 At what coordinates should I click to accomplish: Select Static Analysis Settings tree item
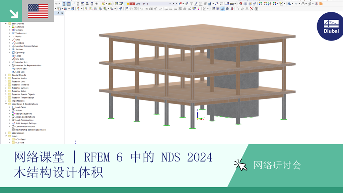(26, 123)
